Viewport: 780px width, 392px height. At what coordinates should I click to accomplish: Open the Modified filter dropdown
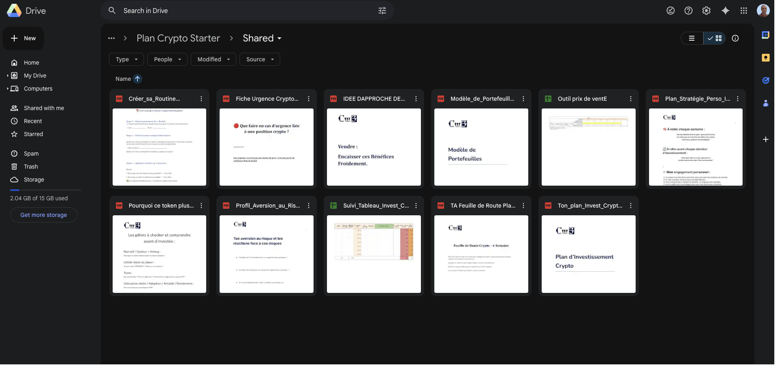tap(213, 59)
